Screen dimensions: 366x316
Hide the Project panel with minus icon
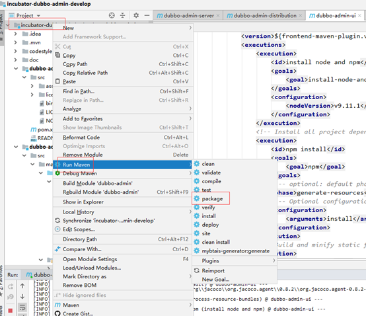click(x=147, y=15)
